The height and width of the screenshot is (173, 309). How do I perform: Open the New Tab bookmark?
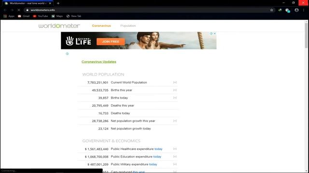74,16
